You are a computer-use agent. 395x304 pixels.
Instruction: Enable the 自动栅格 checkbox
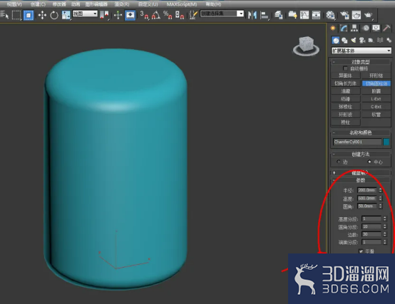click(345, 68)
